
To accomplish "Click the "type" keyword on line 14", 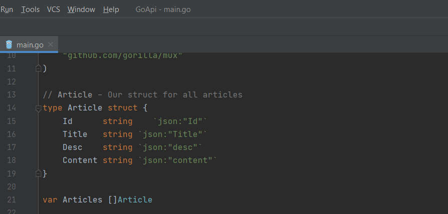I will point(53,108).
